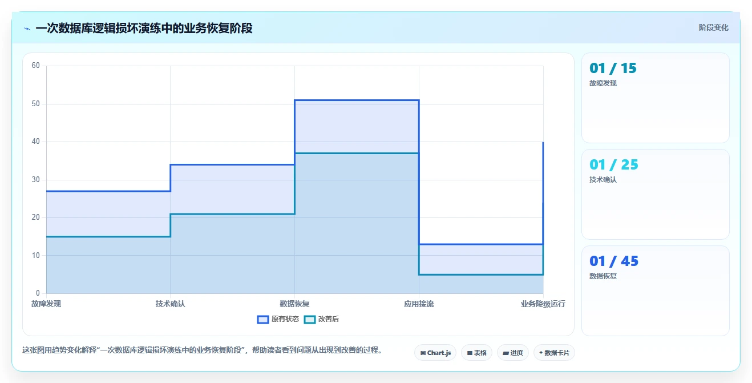
Task: Select the 数据卡片 chip
Action: point(554,353)
